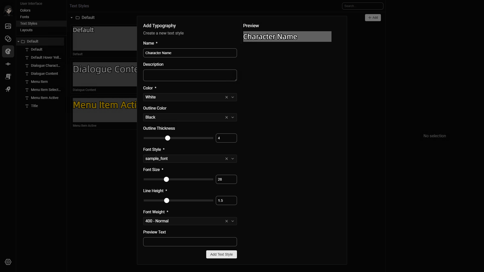Switch to the Layouts section
Screen dimensions: 484x272
(x=26, y=30)
